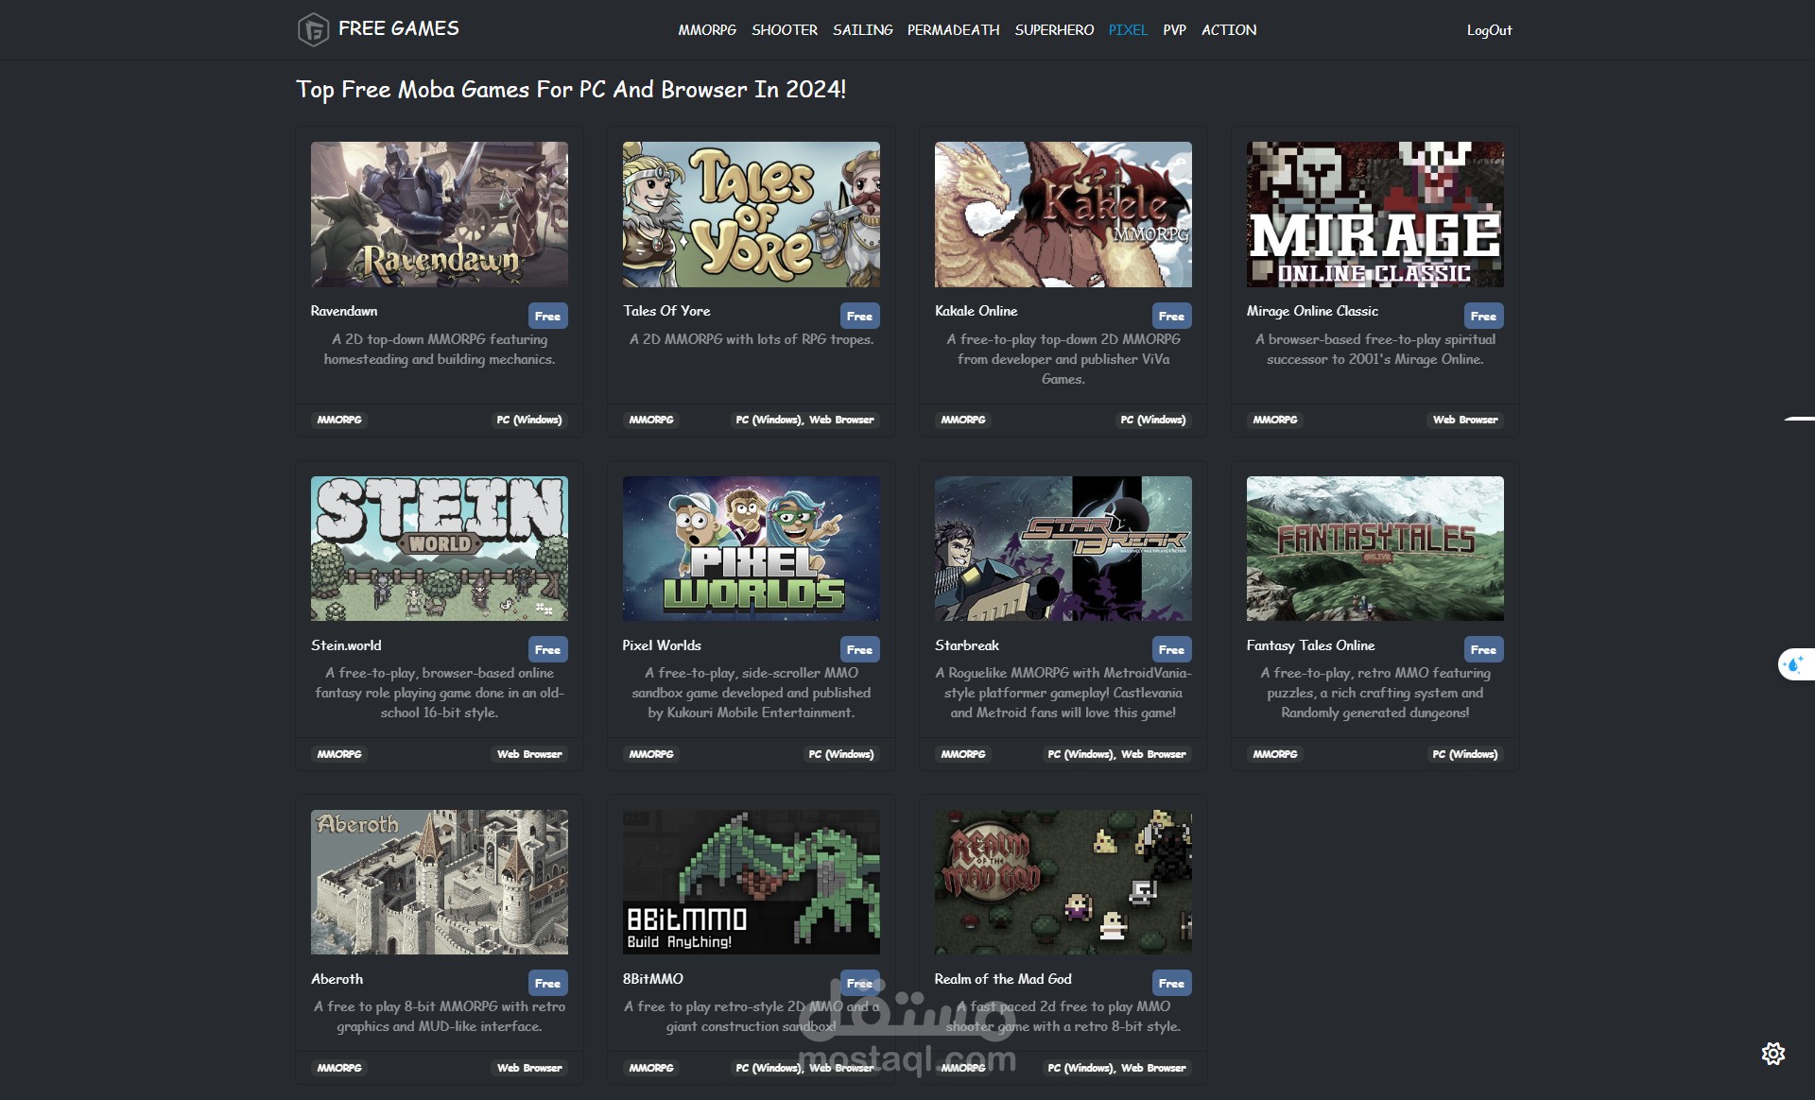Open the Realm of the Mad God thumbnail
Viewport: 1815px width, 1100px height.
[1063, 882]
